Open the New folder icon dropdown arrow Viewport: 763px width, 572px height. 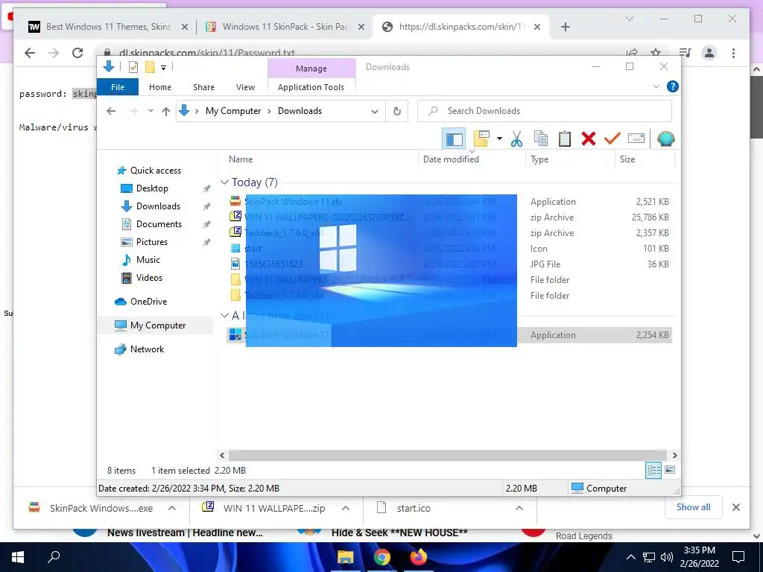499,139
